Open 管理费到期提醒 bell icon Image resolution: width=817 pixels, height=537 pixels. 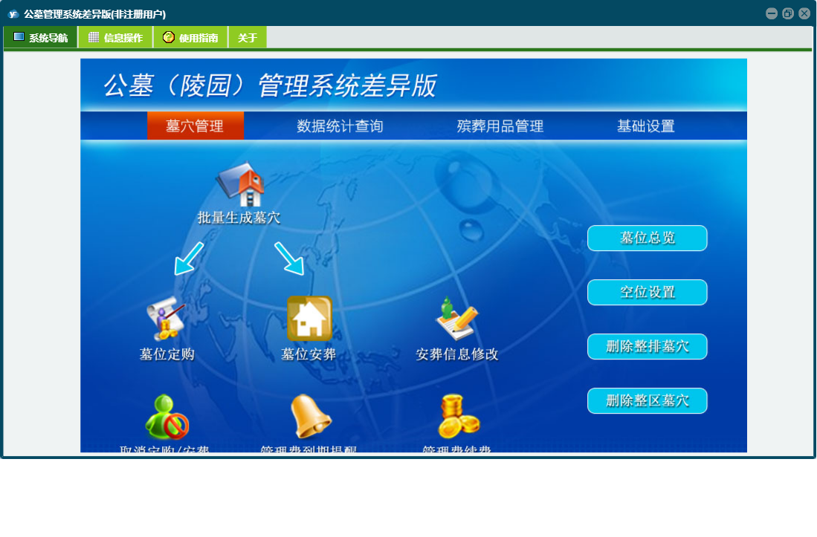point(309,416)
